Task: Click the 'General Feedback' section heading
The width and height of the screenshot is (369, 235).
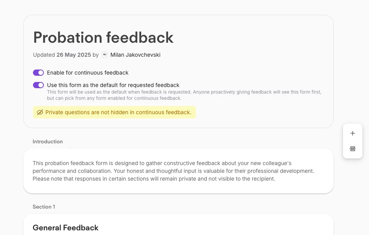Action: click(66, 228)
